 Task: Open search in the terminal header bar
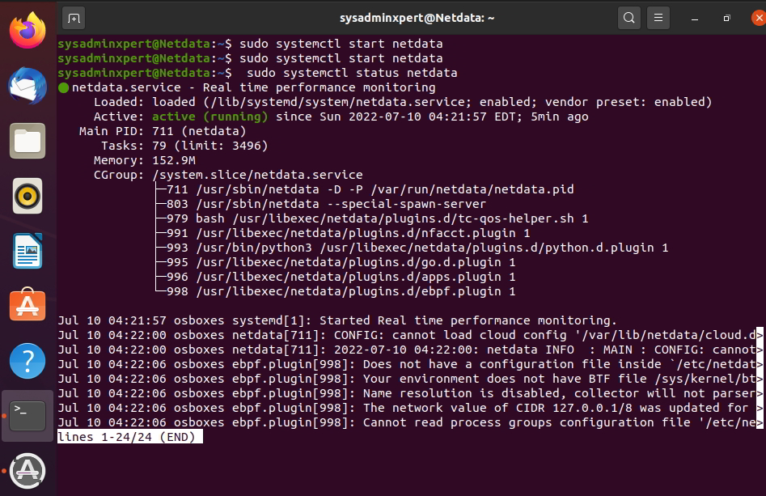(628, 17)
